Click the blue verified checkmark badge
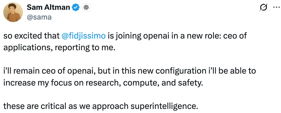The height and width of the screenshot is (113, 281). tap(76, 8)
